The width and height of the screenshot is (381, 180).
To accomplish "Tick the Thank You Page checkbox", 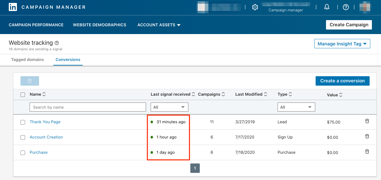I will (x=23, y=122).
